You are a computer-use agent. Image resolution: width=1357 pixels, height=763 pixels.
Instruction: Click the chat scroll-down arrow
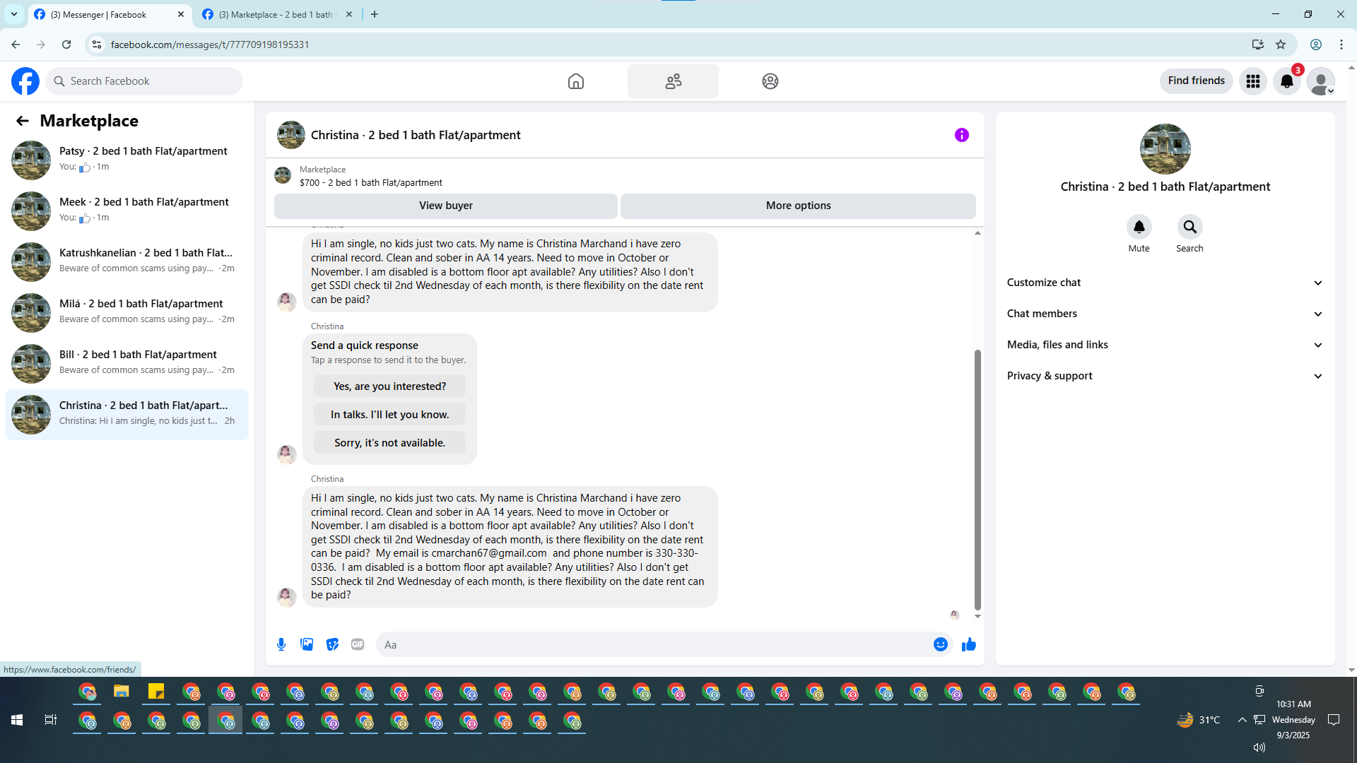(977, 616)
